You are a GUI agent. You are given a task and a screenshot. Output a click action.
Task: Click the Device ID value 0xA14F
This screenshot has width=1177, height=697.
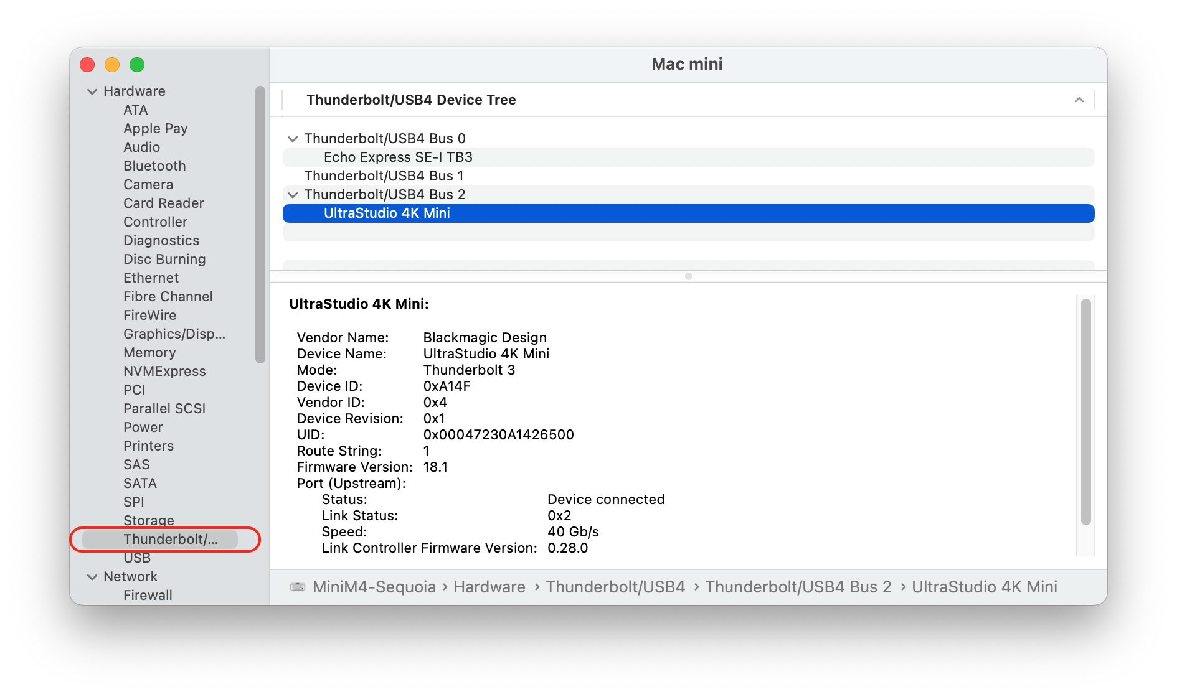pos(447,386)
